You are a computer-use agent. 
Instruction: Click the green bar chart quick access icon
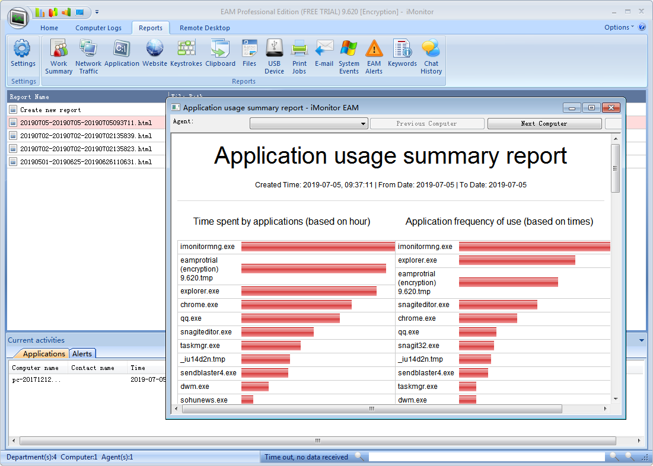click(x=40, y=12)
